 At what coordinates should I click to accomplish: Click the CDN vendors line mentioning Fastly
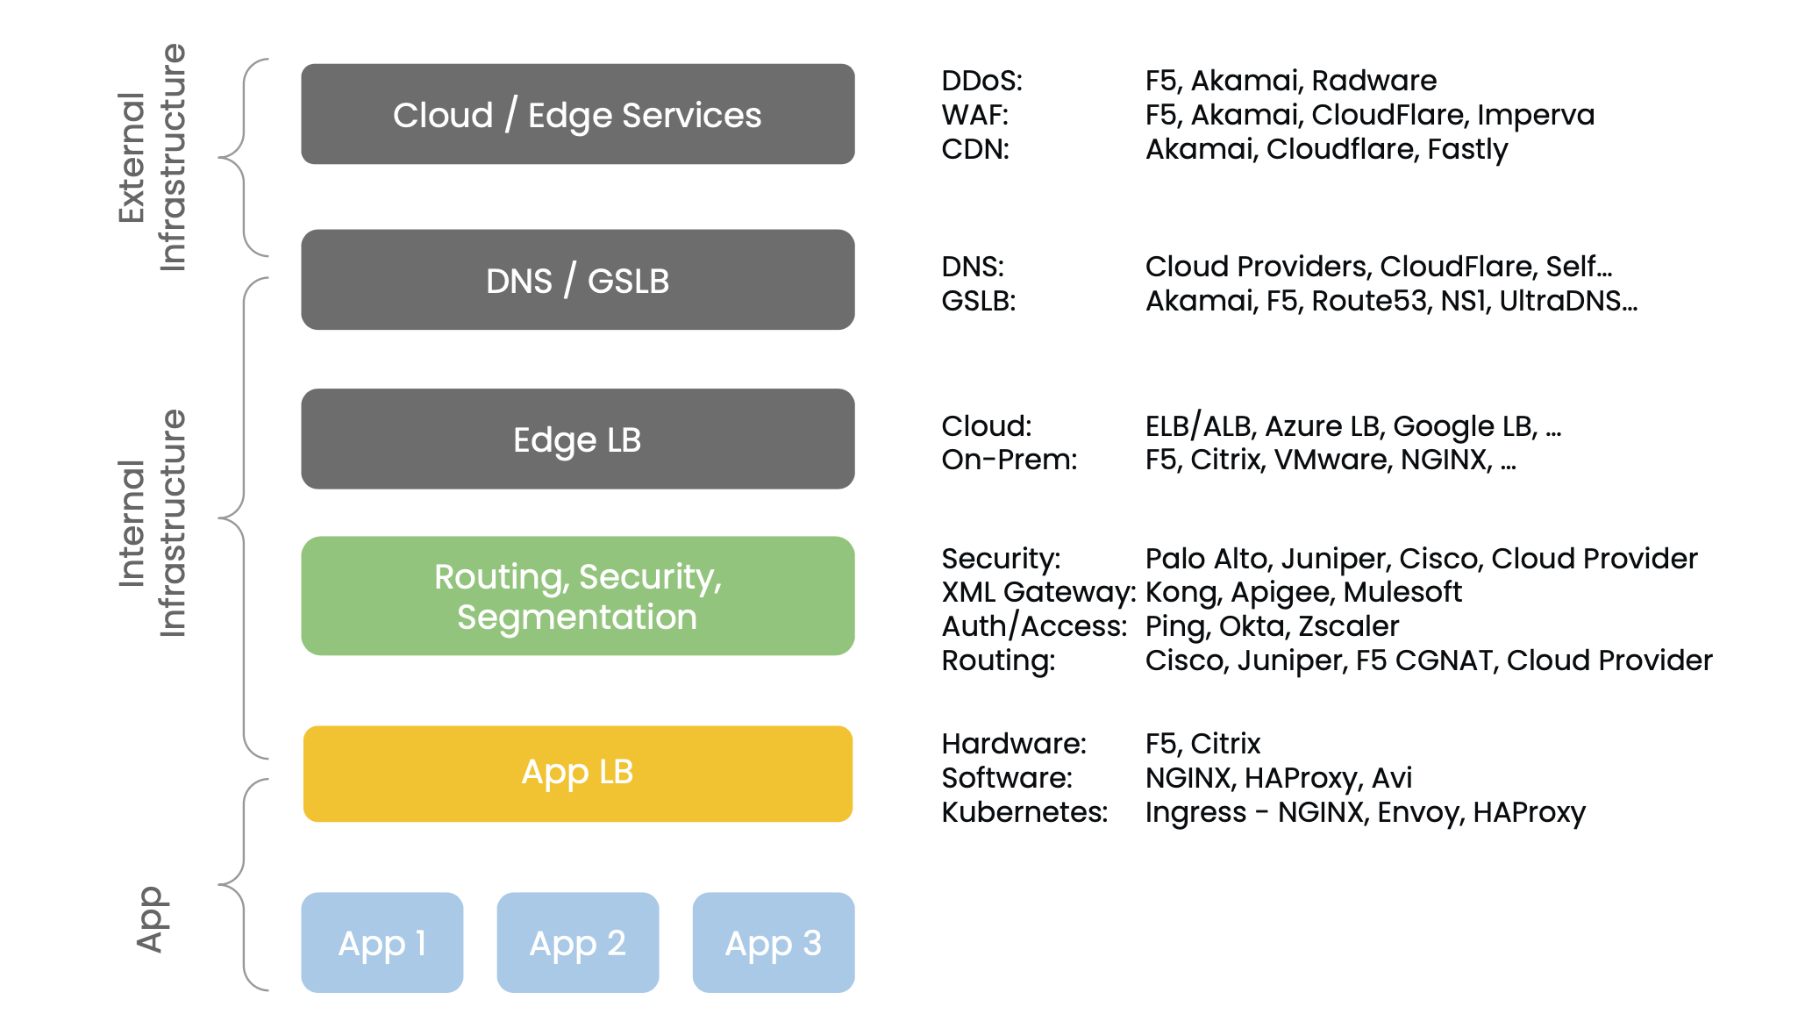click(x=1326, y=149)
